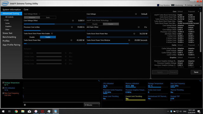Viewport: 203px width, 114px height.
Task: Open Mail app from taskbar
Action: pyautogui.click(x=29, y=111)
